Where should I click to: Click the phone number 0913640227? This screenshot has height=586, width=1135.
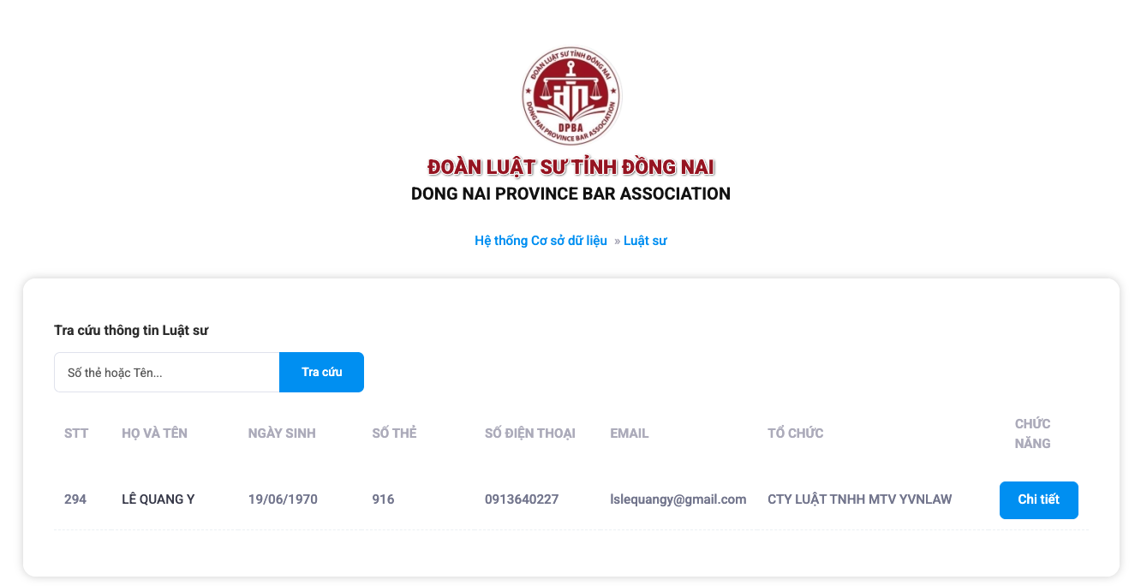pos(522,499)
